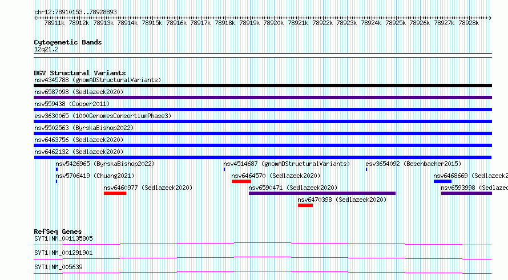Click the purple nsv6593998 variant bar
This screenshot has height=280, width=508.
tap(466, 193)
